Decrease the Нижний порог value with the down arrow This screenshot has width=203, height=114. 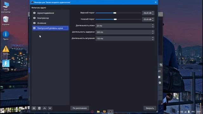point(153,20)
